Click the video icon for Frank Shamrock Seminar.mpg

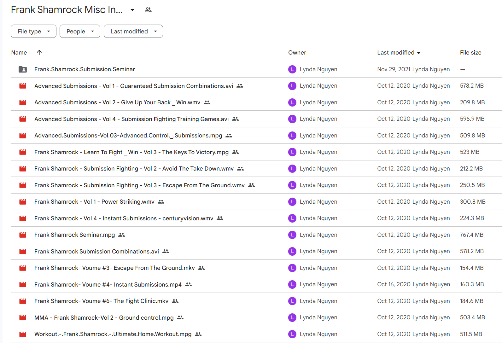click(23, 235)
